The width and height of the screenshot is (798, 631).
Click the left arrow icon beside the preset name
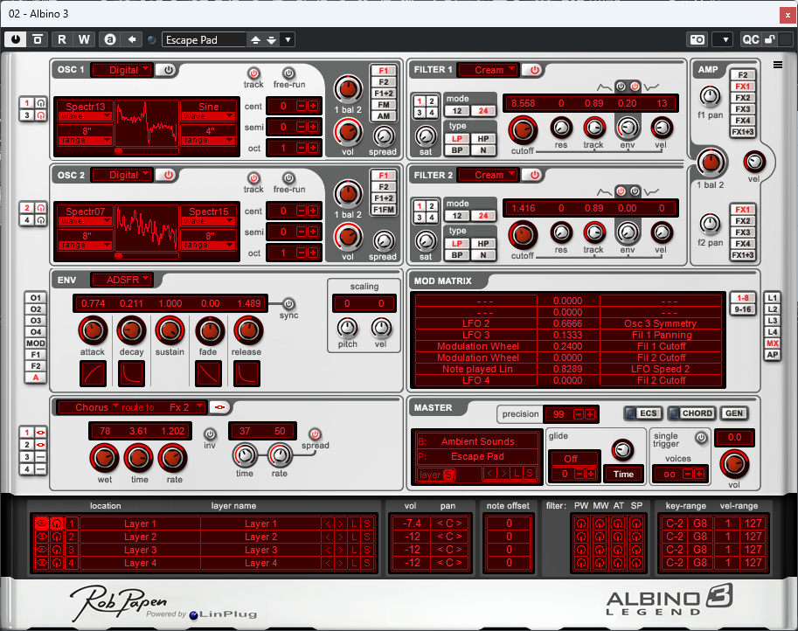(132, 39)
